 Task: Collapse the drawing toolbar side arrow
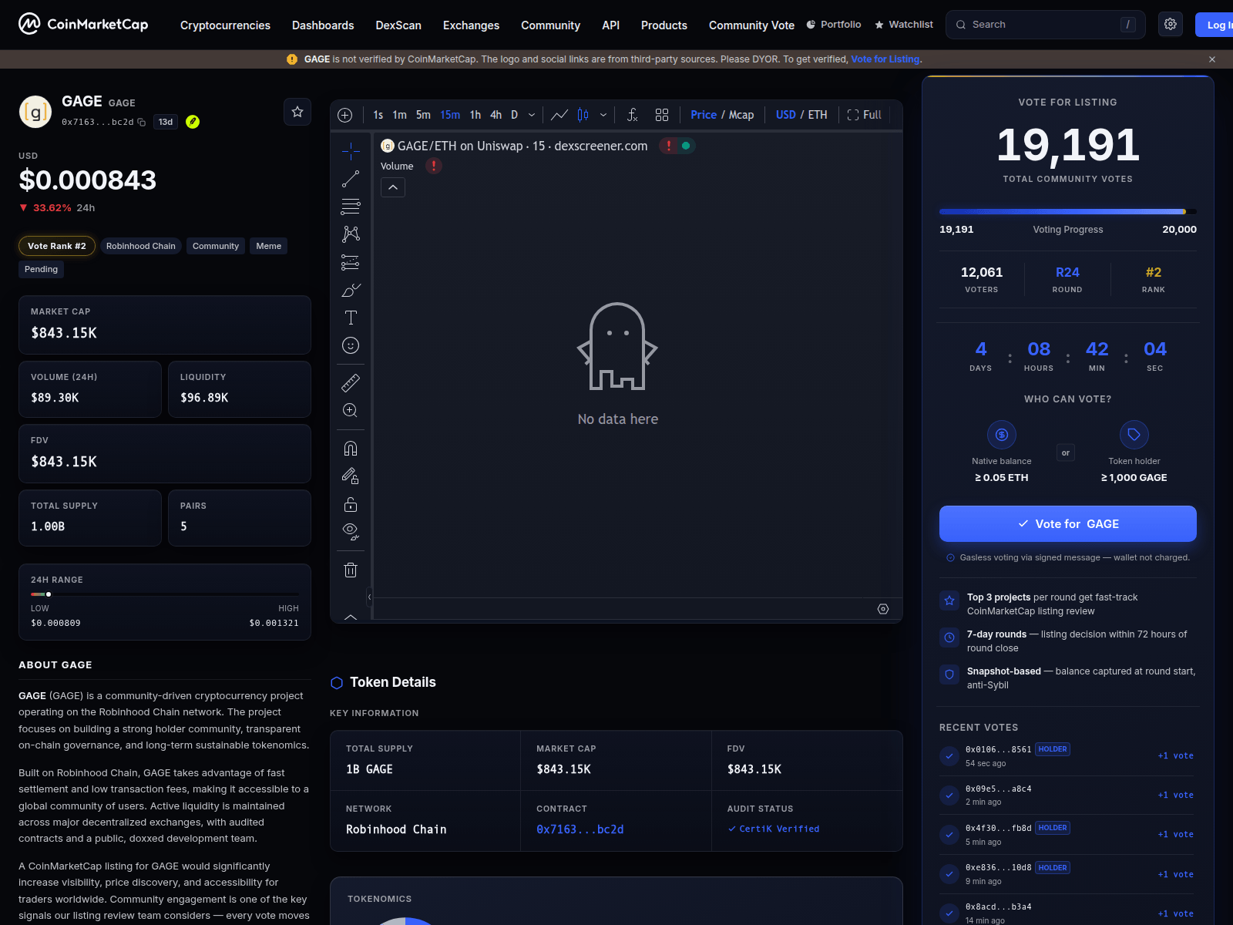point(369,597)
